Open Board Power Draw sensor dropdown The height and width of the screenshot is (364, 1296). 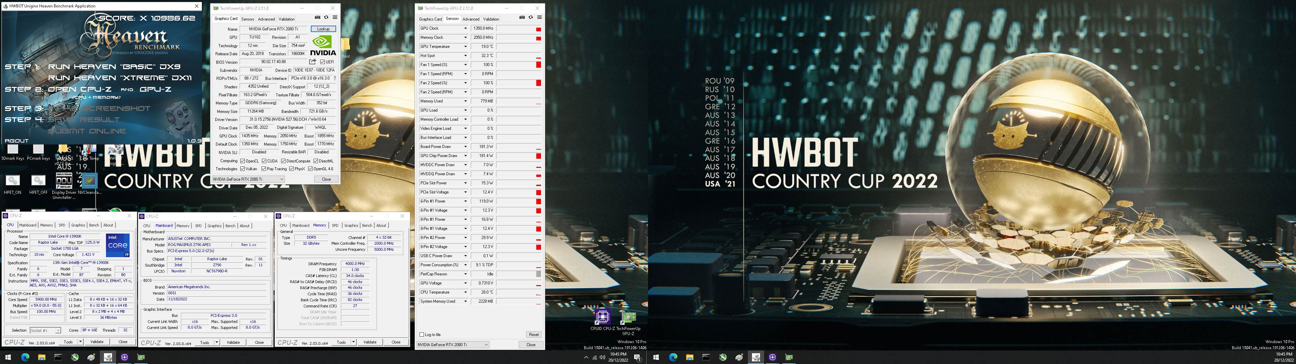[465, 146]
